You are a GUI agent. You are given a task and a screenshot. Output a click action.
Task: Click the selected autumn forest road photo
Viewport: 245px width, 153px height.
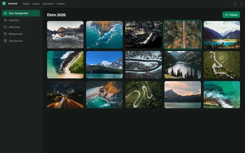[x=183, y=35]
